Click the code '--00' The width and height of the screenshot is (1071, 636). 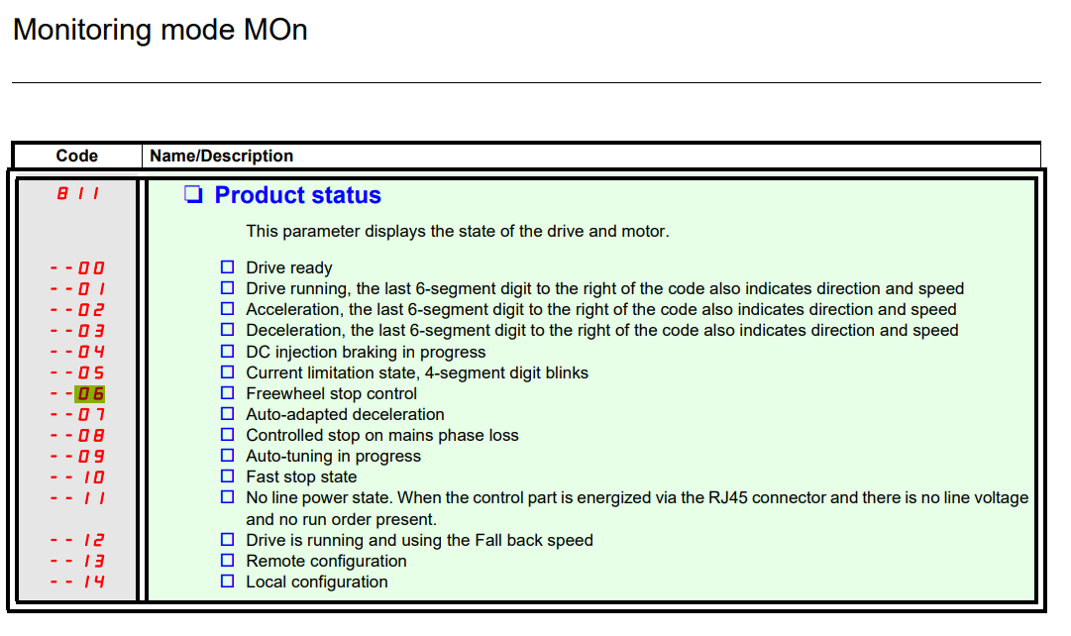(77, 268)
